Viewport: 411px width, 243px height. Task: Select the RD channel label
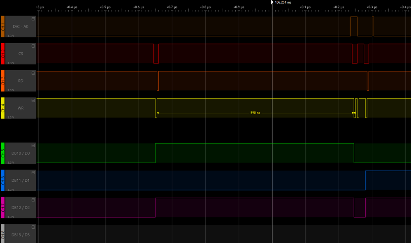[21, 81]
